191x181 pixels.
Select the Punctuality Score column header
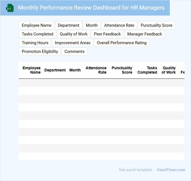click(122, 70)
